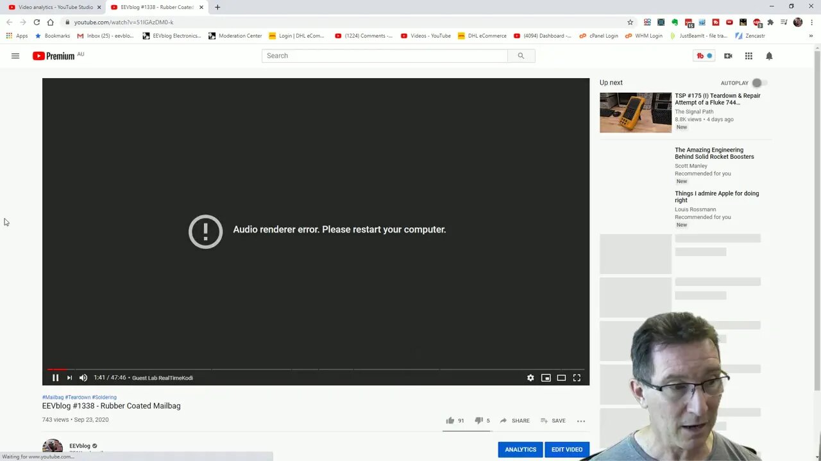Pause the video with the pause button
This screenshot has width=821, height=461.
[x=55, y=378]
